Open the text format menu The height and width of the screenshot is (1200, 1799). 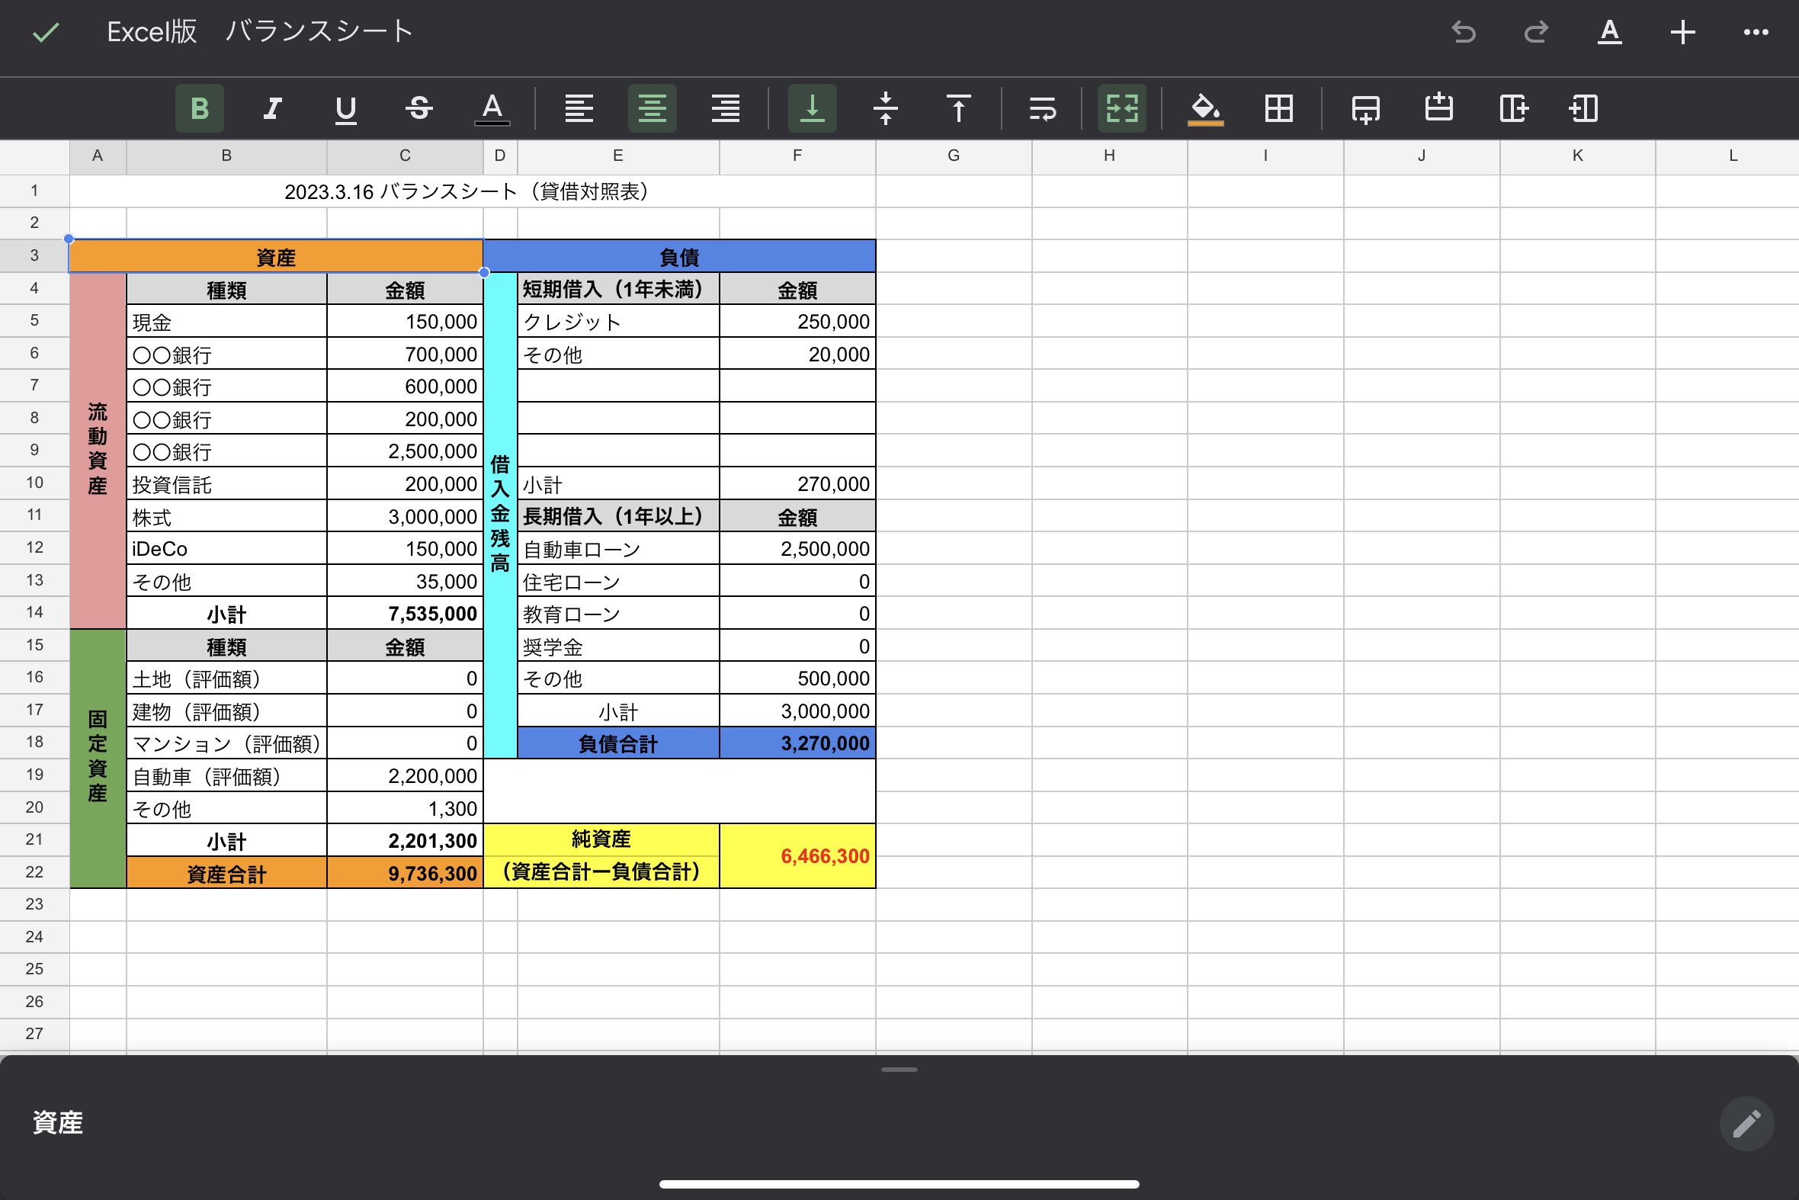[x=1609, y=32]
